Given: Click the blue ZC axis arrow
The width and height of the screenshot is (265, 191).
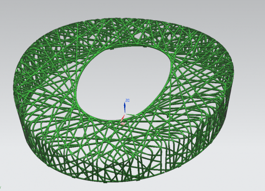Looking at the screenshot, I should (125, 108).
